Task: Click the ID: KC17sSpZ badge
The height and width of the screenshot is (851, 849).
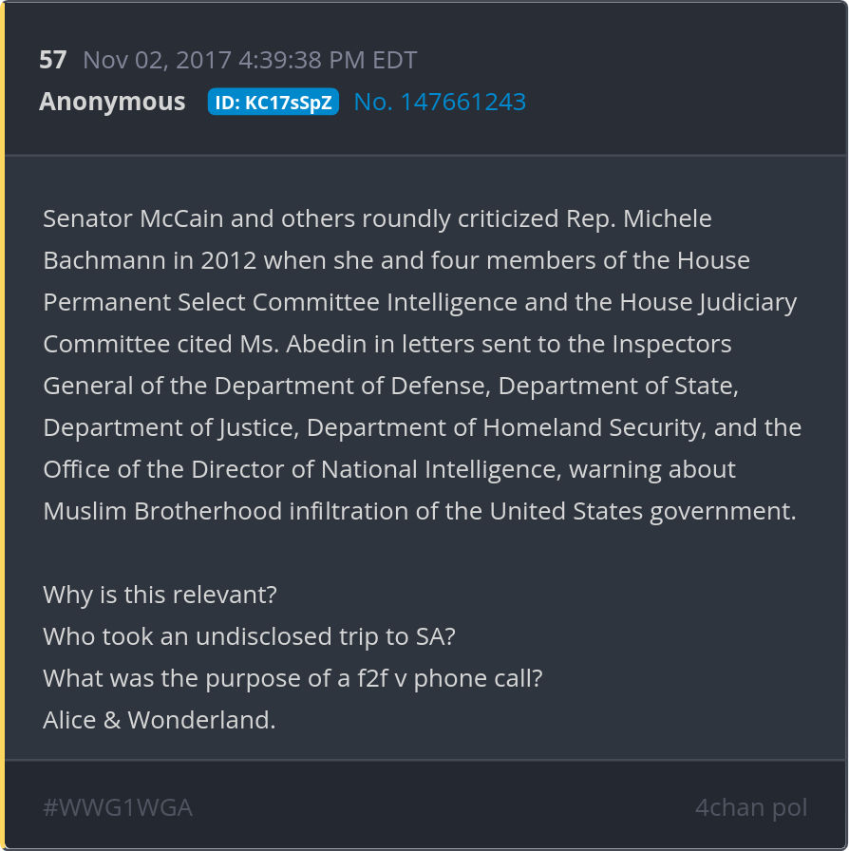Action: [273, 103]
